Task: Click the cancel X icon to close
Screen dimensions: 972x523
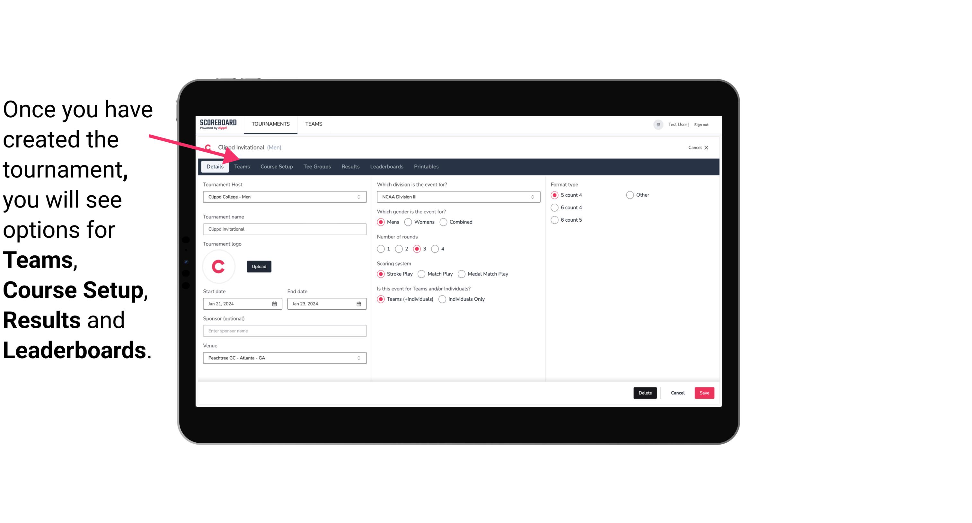Action: click(x=705, y=147)
